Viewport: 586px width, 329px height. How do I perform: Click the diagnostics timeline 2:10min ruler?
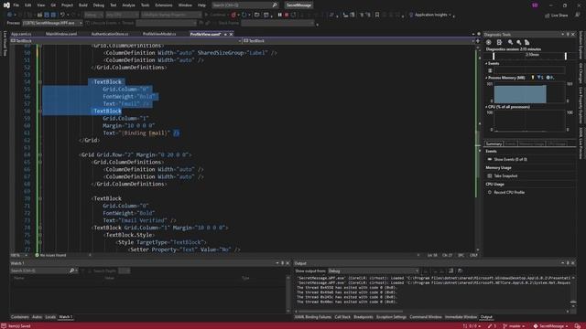pyautogui.click(x=529, y=56)
